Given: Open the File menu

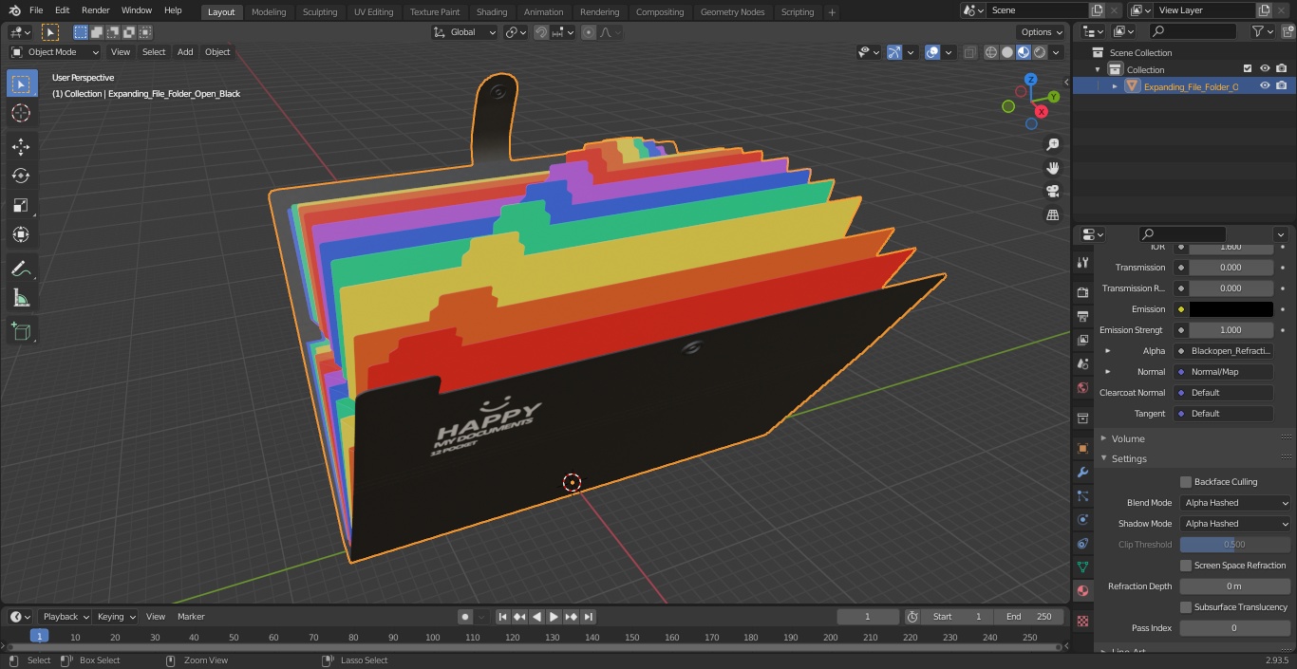Looking at the screenshot, I should [36, 10].
